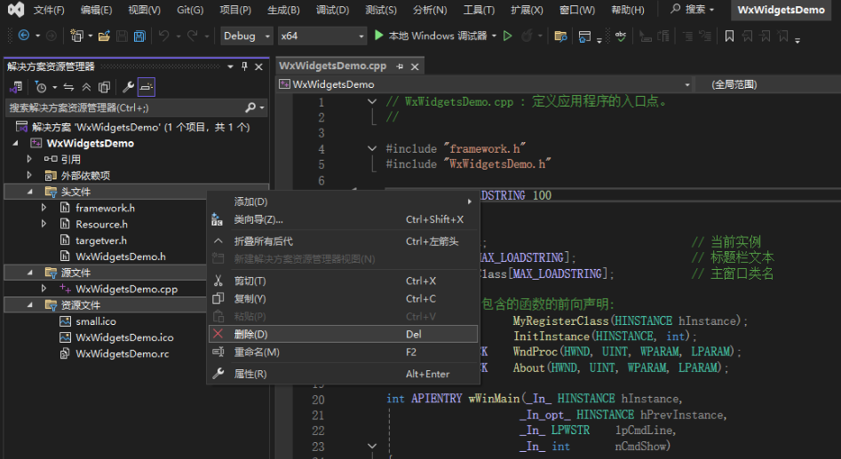This screenshot has height=459, width=841.
Task: Expand the framework.h node
Action: (44, 208)
